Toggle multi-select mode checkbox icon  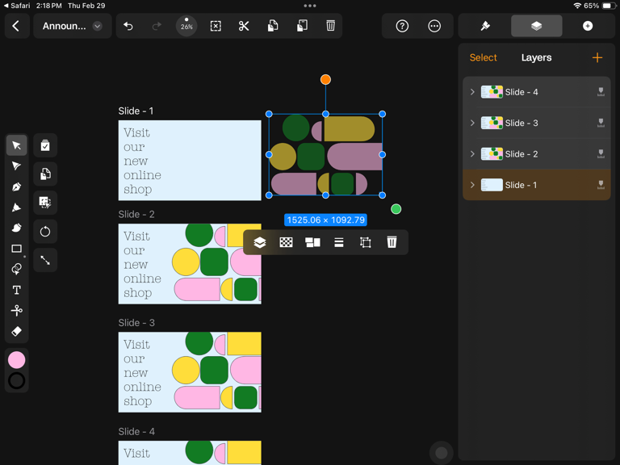[45, 145]
